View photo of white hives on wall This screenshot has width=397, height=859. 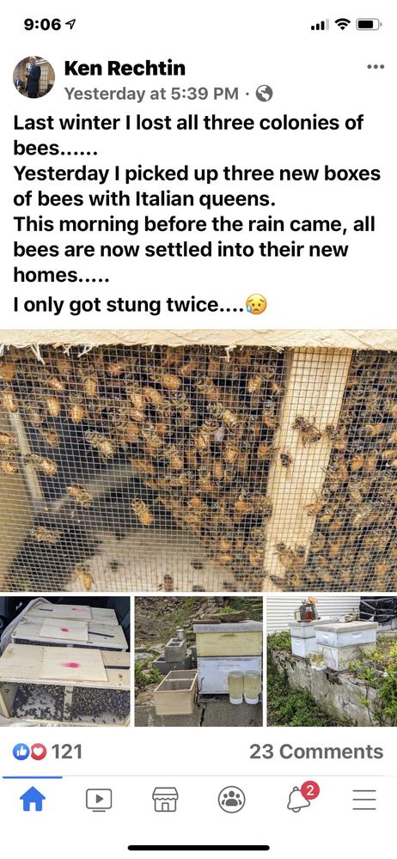click(332, 661)
